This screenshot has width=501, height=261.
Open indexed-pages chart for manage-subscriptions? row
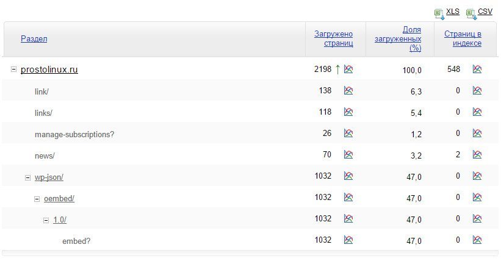(477, 133)
